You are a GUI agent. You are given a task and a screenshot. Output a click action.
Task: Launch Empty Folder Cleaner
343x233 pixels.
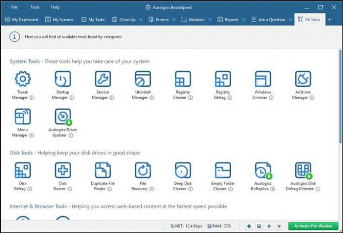pyautogui.click(x=223, y=170)
